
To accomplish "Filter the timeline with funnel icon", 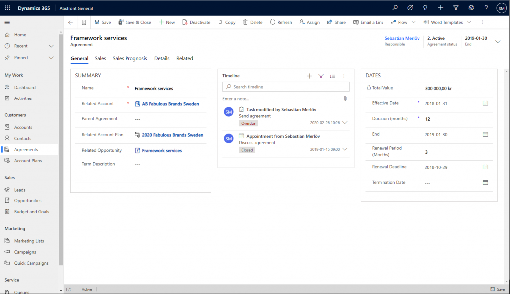I will tap(321, 76).
